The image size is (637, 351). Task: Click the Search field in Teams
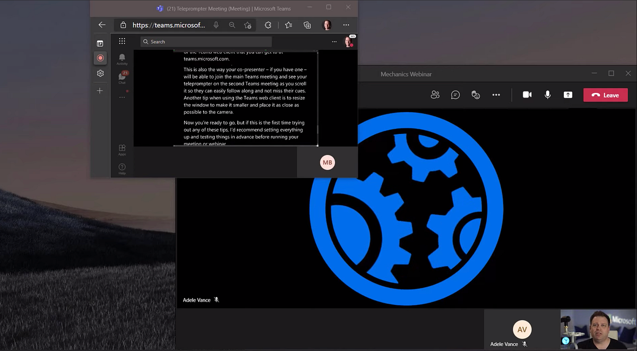pos(207,41)
